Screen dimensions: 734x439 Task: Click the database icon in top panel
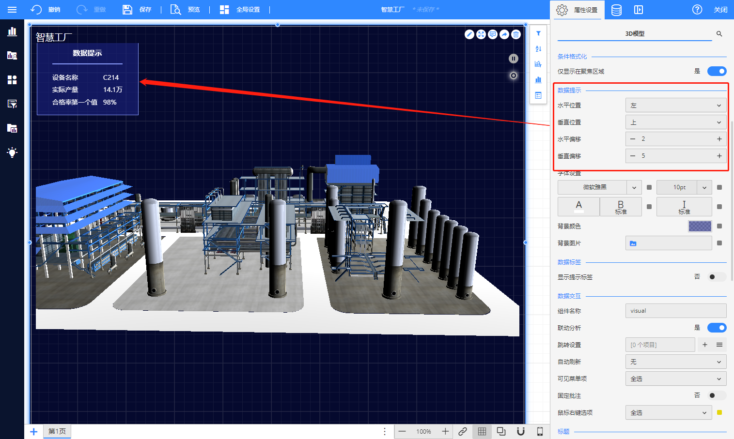tap(616, 10)
